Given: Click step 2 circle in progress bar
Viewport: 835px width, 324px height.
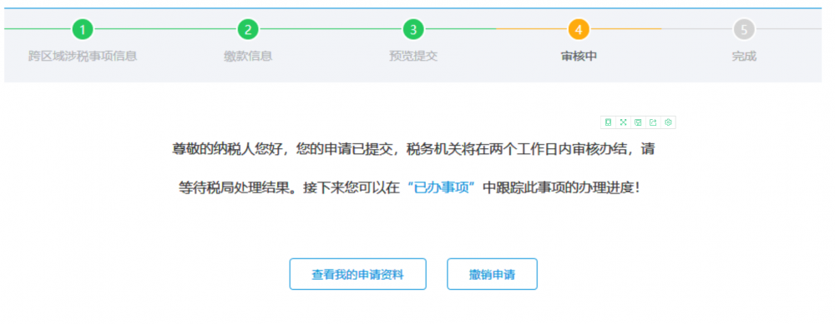Looking at the screenshot, I should [248, 29].
